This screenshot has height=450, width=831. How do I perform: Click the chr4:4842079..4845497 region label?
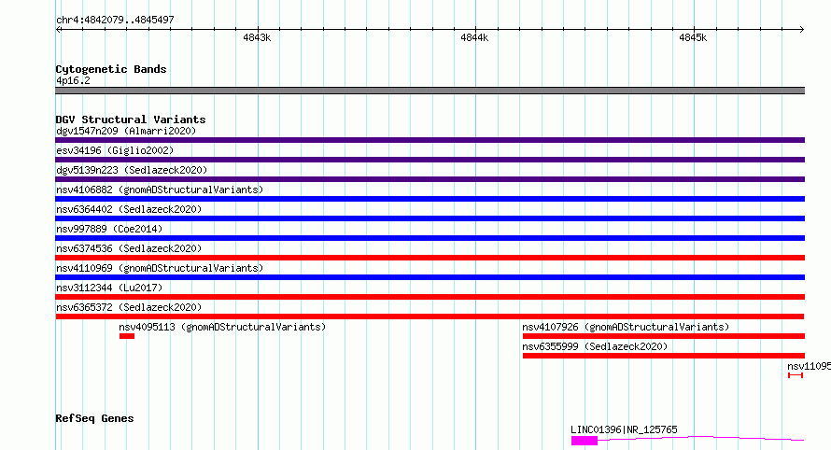click(115, 20)
